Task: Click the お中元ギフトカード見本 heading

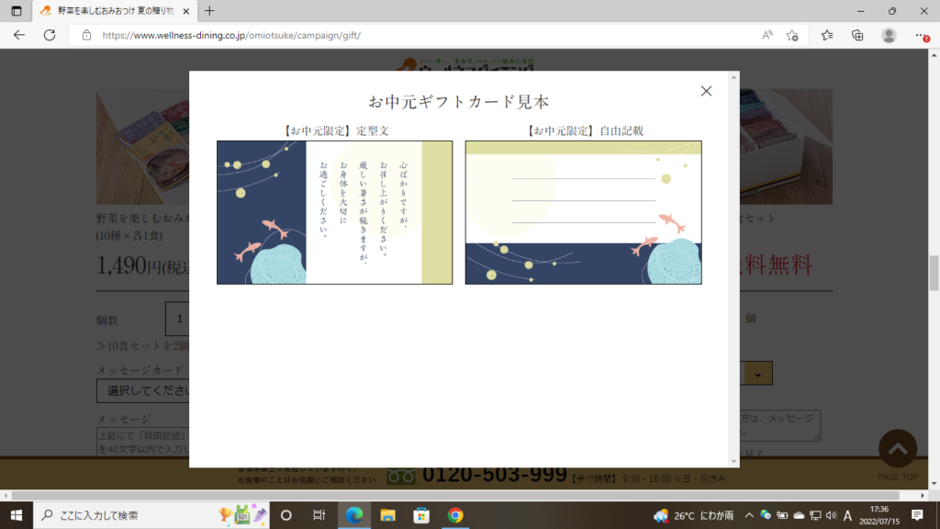Action: click(459, 101)
